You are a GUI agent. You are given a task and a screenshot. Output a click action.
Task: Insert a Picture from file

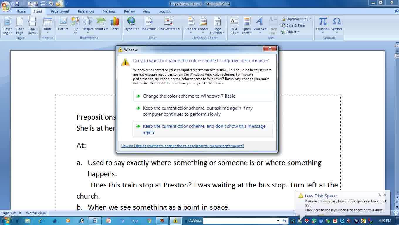(x=63, y=24)
